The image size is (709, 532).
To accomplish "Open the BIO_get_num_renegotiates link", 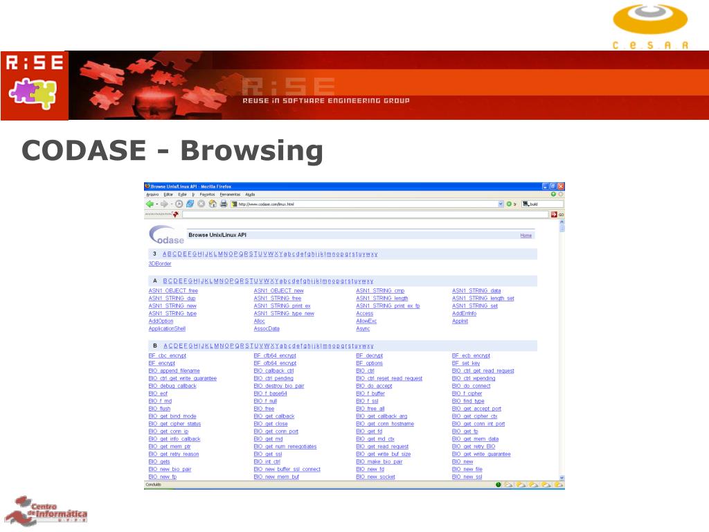I will point(285,447).
